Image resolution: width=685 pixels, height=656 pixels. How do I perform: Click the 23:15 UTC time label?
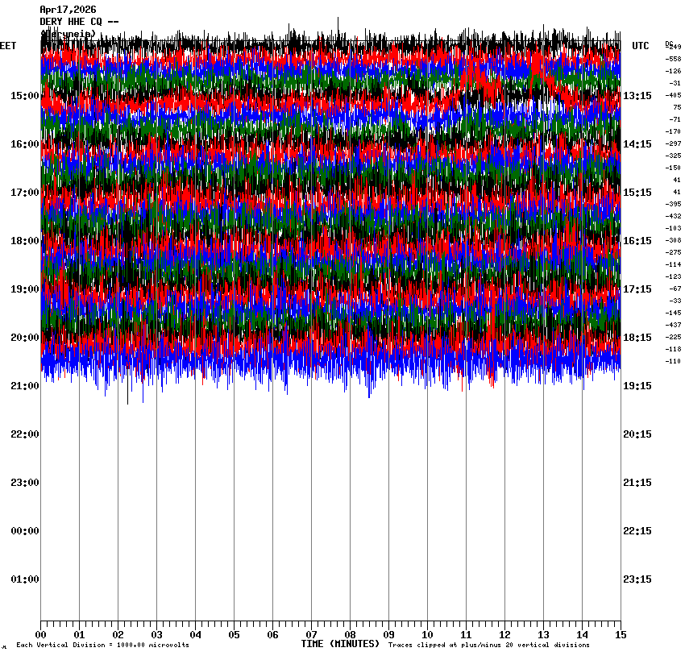[637, 579]
